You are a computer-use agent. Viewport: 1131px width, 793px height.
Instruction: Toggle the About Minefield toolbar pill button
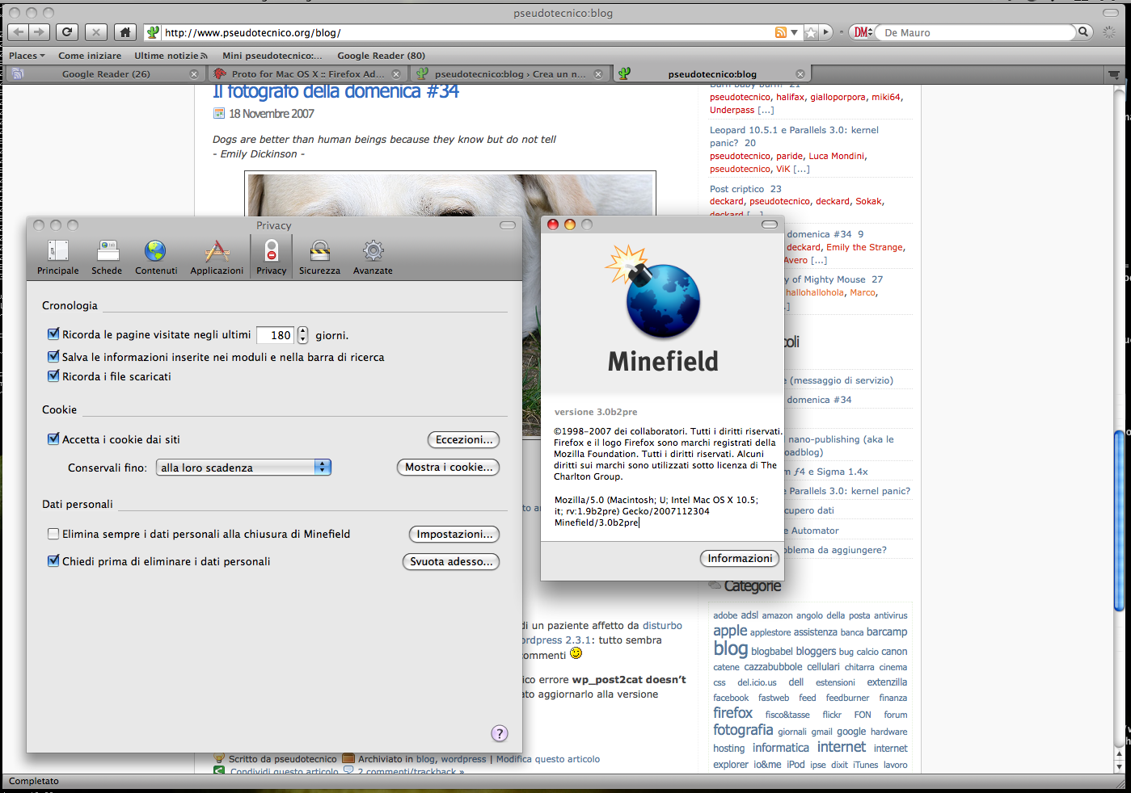[x=770, y=224]
